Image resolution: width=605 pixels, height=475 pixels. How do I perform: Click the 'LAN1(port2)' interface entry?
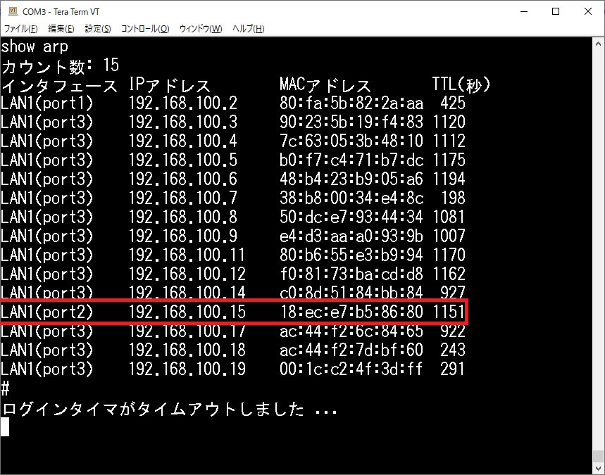[x=47, y=312]
